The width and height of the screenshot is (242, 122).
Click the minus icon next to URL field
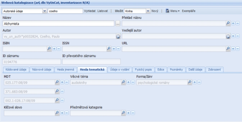[237, 48]
